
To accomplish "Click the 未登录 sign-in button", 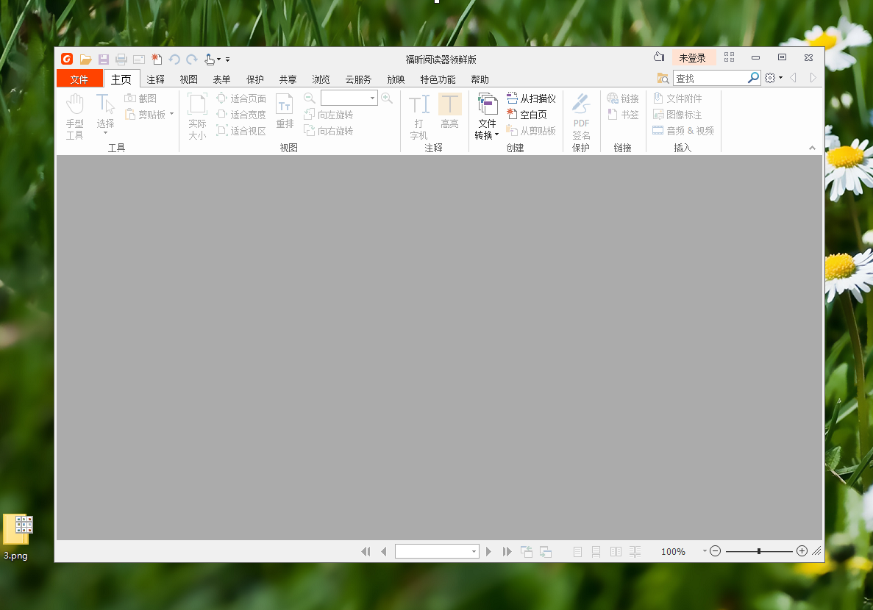I will tap(693, 58).
